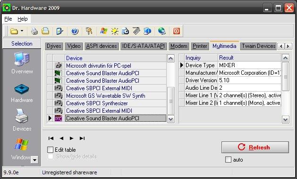Click the Refresh button

coord(255,147)
